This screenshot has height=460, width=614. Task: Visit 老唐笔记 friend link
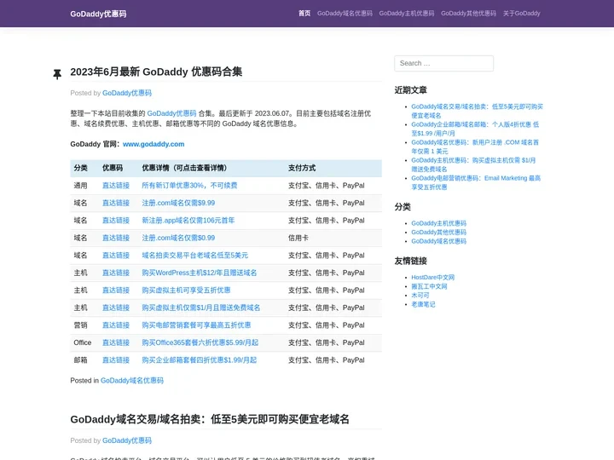click(x=423, y=304)
